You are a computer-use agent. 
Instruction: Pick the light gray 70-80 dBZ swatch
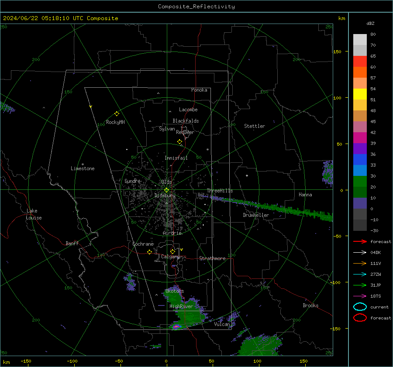click(x=360, y=40)
